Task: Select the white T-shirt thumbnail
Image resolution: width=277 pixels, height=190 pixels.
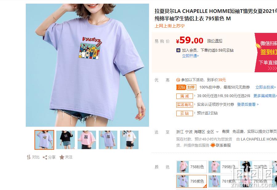Action: (x=129, y=140)
